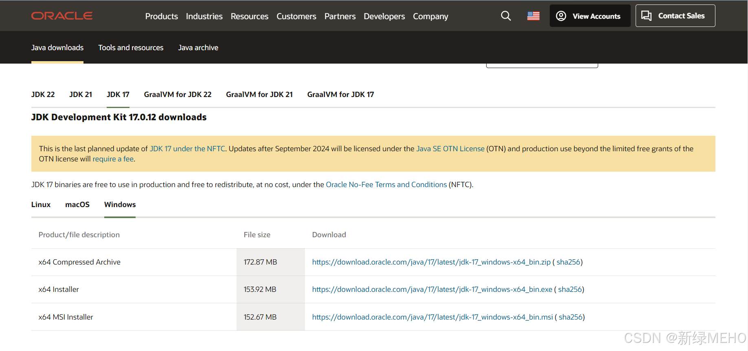Image resolution: width=748 pixels, height=351 pixels.
Task: Click the US flag country selector
Action: tap(533, 16)
